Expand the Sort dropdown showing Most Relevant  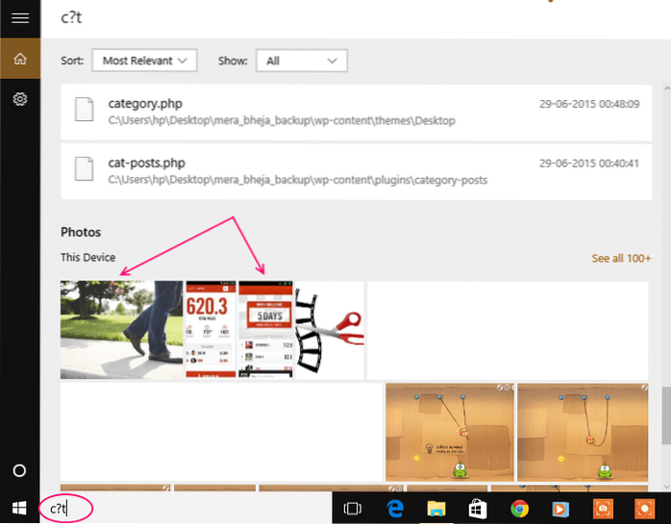click(144, 61)
